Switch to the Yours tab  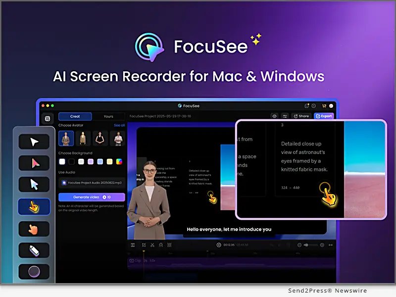[x=108, y=116]
